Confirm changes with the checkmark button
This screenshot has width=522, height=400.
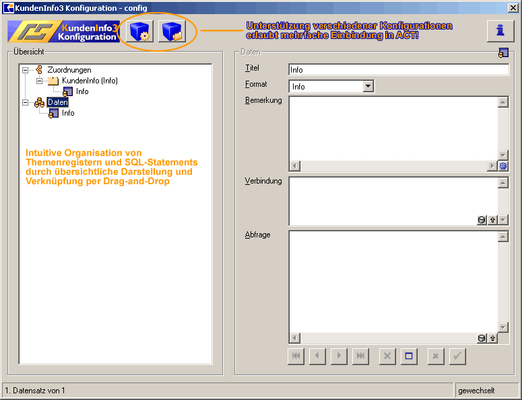point(457,356)
